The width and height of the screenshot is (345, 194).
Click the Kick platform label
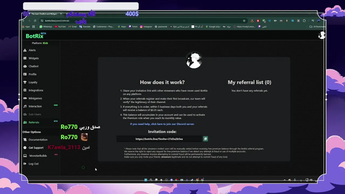[45, 43]
